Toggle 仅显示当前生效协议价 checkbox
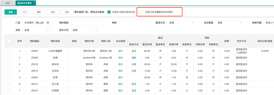 click(109, 12)
